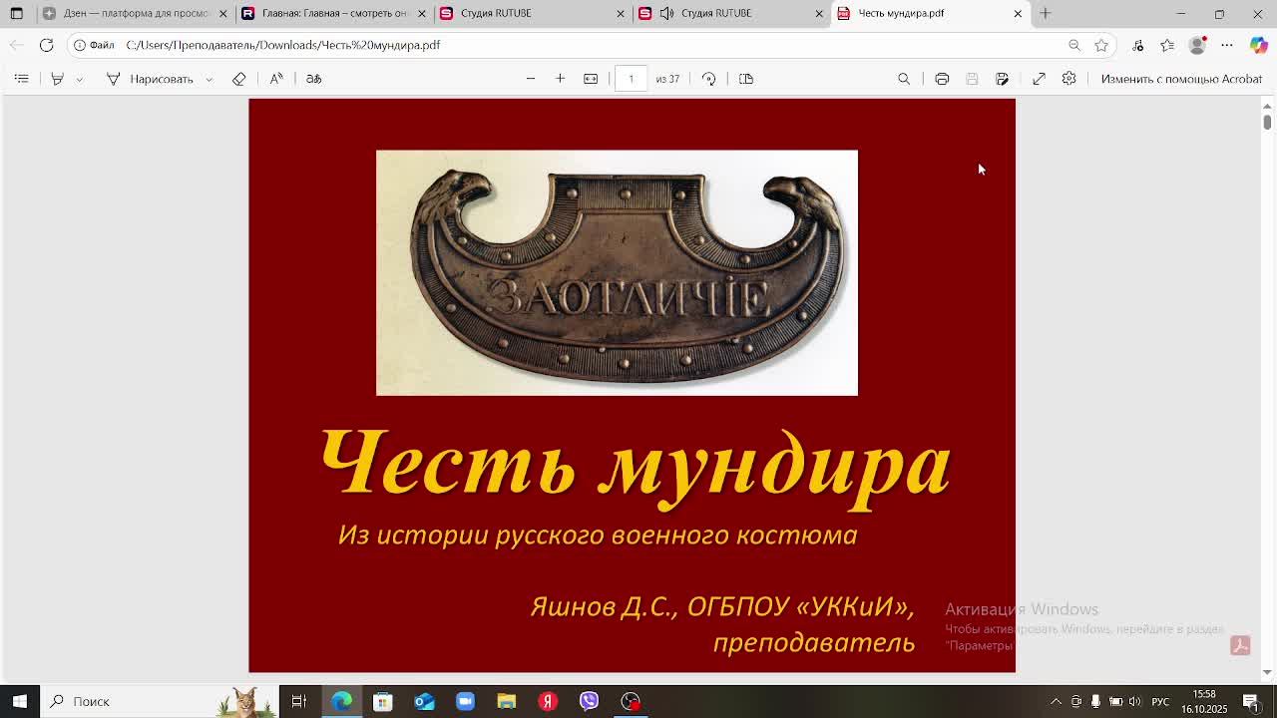Image resolution: width=1277 pixels, height=718 pixels.
Task: Search within the PDF document
Action: [x=904, y=79]
